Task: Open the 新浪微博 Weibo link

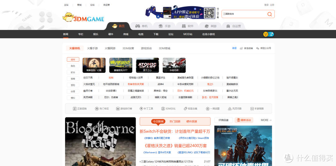Action: 246,48
